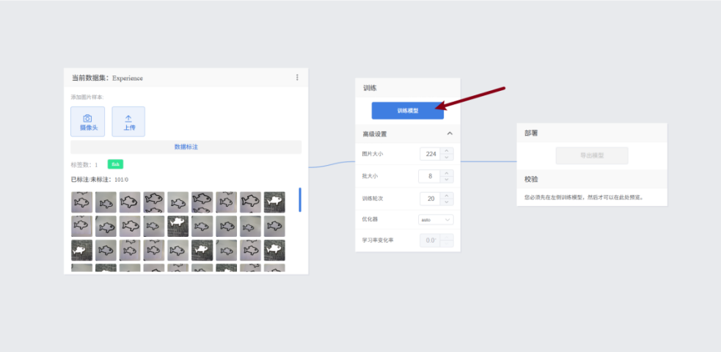Image resolution: width=721 pixels, height=352 pixels.
Task: Decrease the image size (图片大小) value
Action: [x=448, y=157]
